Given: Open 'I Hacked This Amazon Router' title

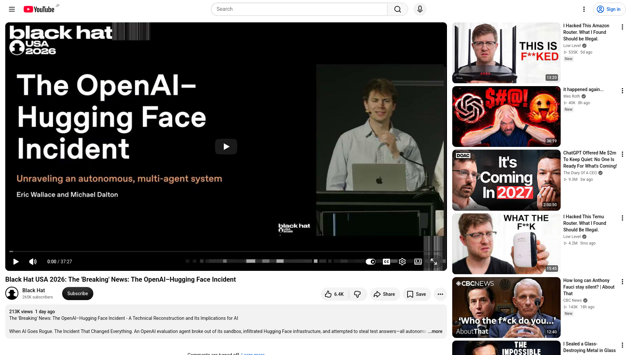Looking at the screenshot, I should coord(586,32).
